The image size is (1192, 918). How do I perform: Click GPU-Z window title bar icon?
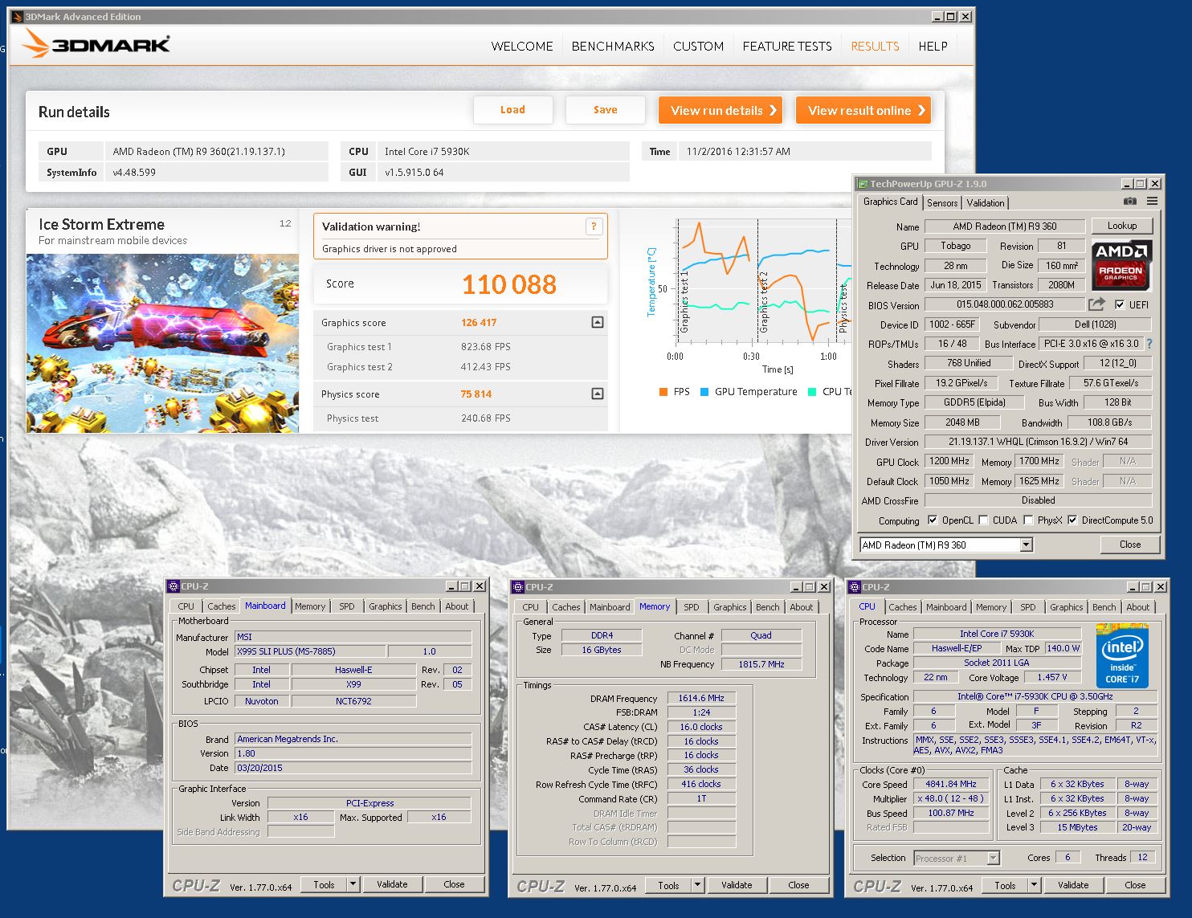click(x=863, y=184)
